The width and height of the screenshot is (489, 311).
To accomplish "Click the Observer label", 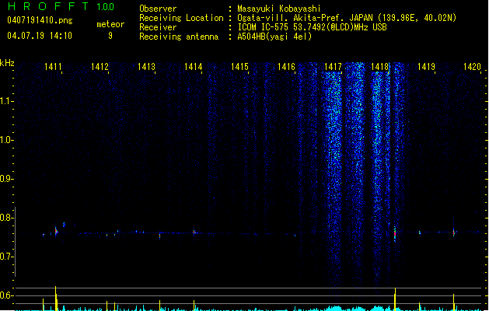I will pyautogui.click(x=158, y=9).
